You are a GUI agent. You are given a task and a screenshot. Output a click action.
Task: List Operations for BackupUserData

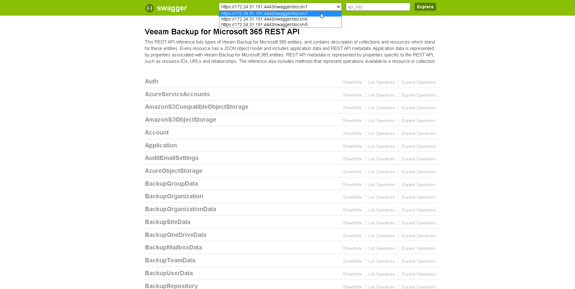tap(381, 274)
